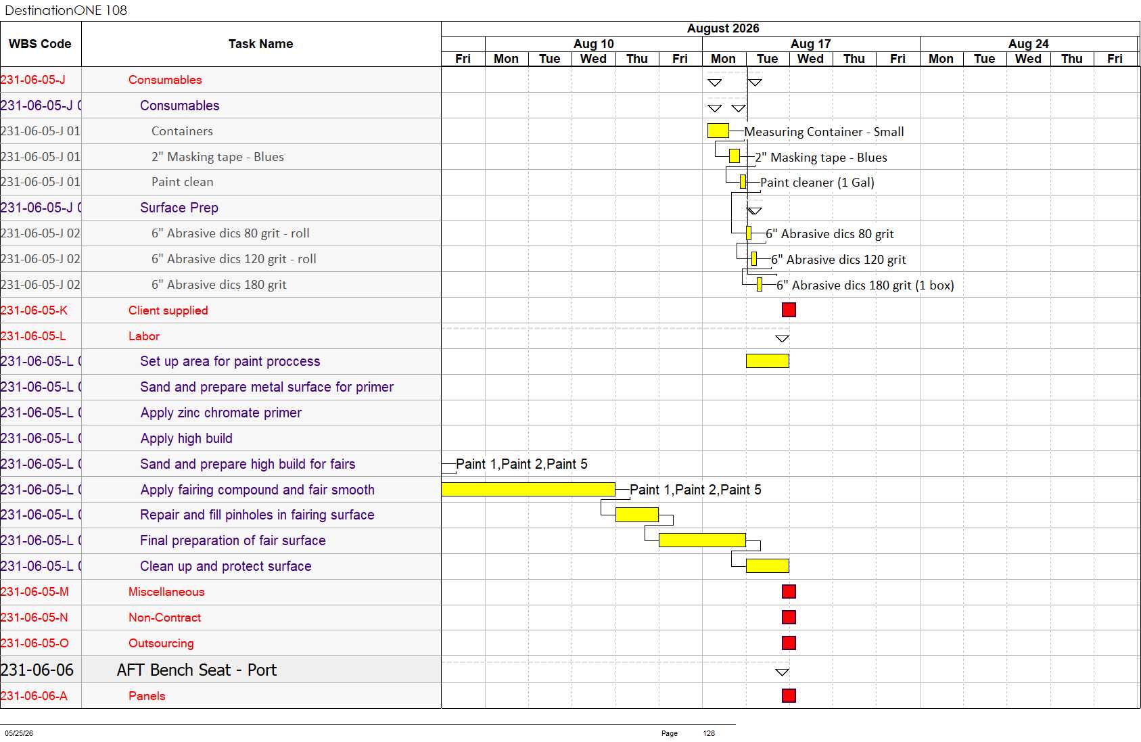Select Apply zinc chromate primer task

click(x=221, y=413)
